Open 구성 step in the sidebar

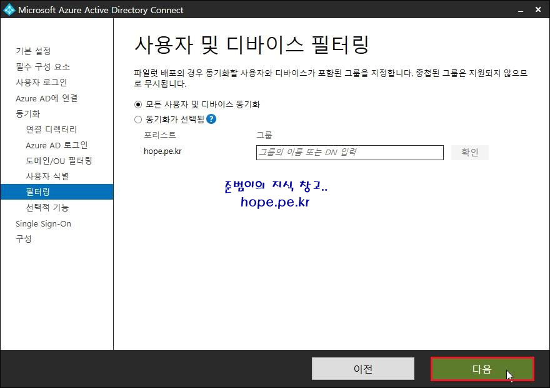click(24, 239)
